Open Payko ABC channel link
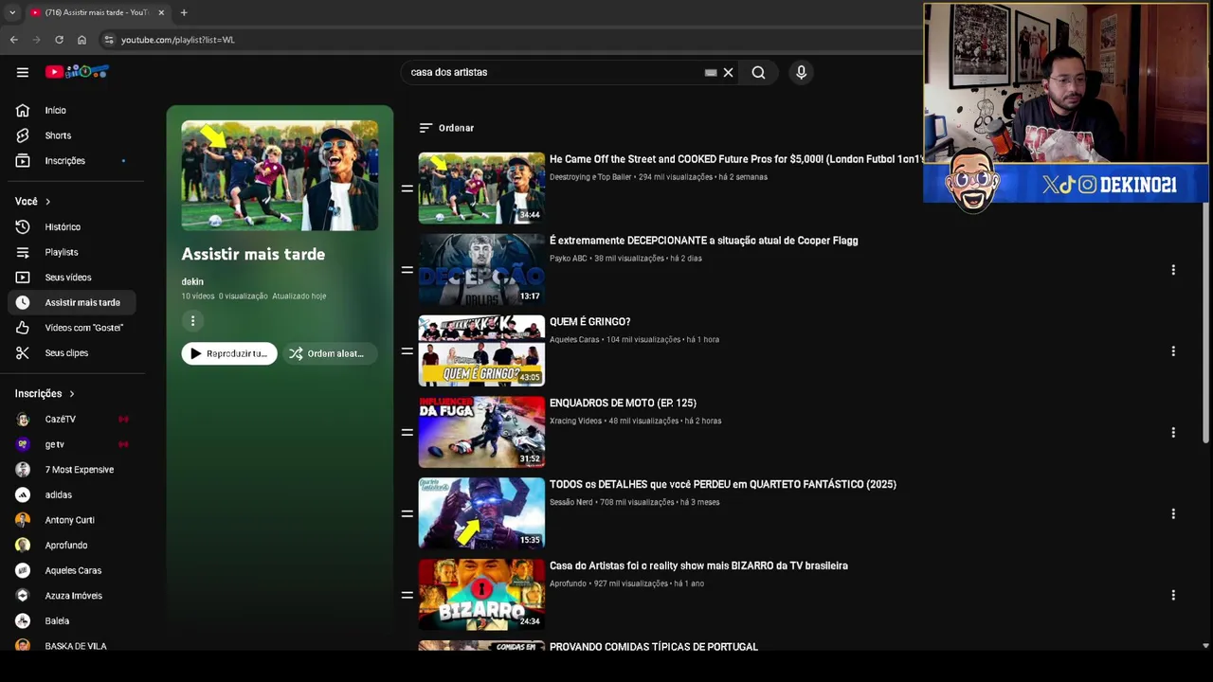1213x682 pixels. click(569, 259)
